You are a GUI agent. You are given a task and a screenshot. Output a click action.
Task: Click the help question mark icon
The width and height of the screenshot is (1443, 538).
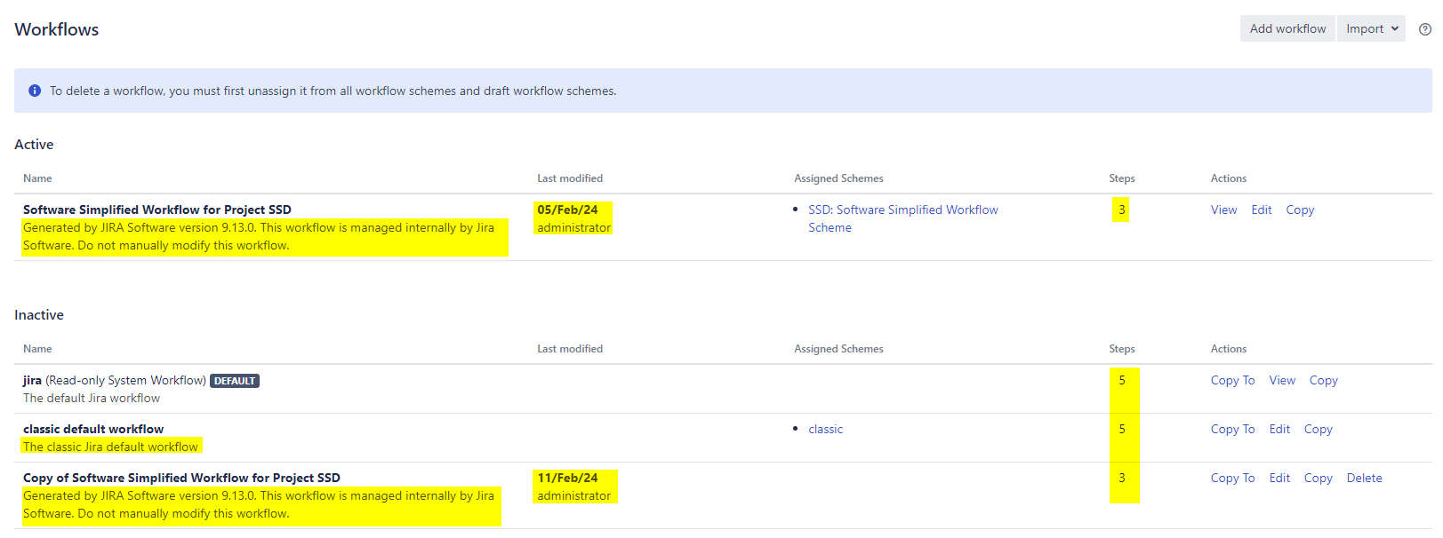1425,29
